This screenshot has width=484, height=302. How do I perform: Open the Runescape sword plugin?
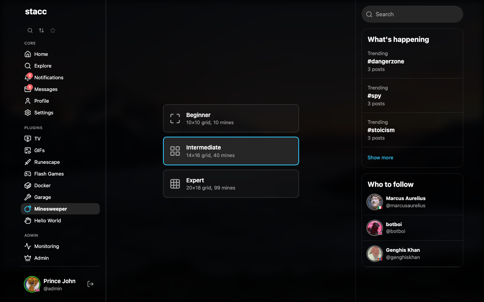pyautogui.click(x=47, y=162)
